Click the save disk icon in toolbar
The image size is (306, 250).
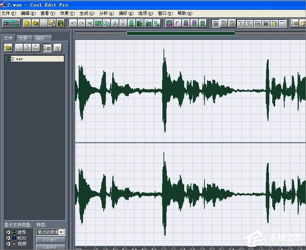point(44,24)
